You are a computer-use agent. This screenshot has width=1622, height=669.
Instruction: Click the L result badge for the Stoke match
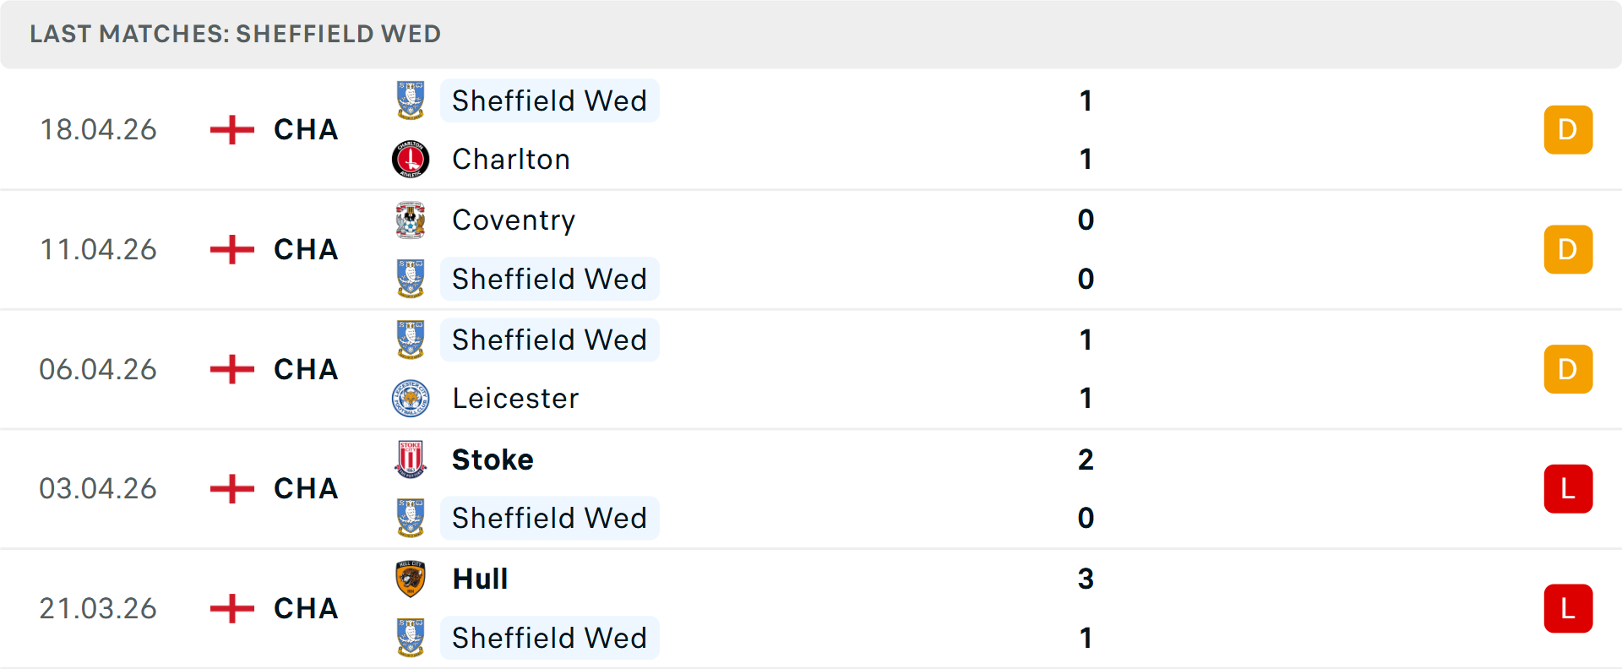[x=1568, y=488]
